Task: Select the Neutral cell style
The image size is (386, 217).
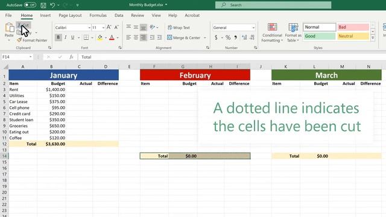Action: tap(353, 36)
